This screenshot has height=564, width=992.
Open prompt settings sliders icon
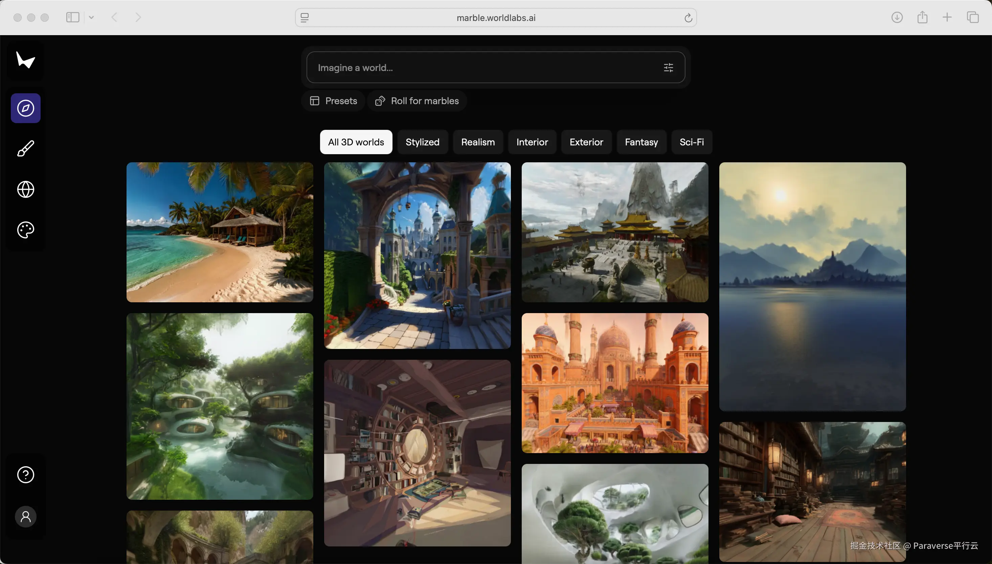pos(669,68)
